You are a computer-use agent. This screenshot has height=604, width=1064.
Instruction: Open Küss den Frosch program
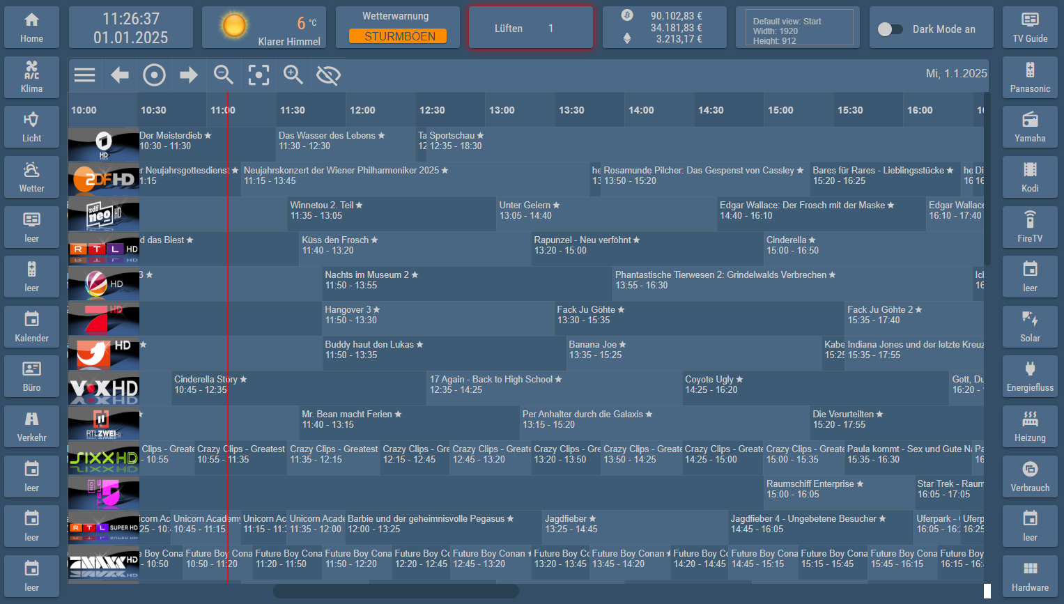tap(415, 249)
